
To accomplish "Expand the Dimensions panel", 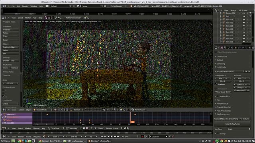I will (x=222, y=56).
